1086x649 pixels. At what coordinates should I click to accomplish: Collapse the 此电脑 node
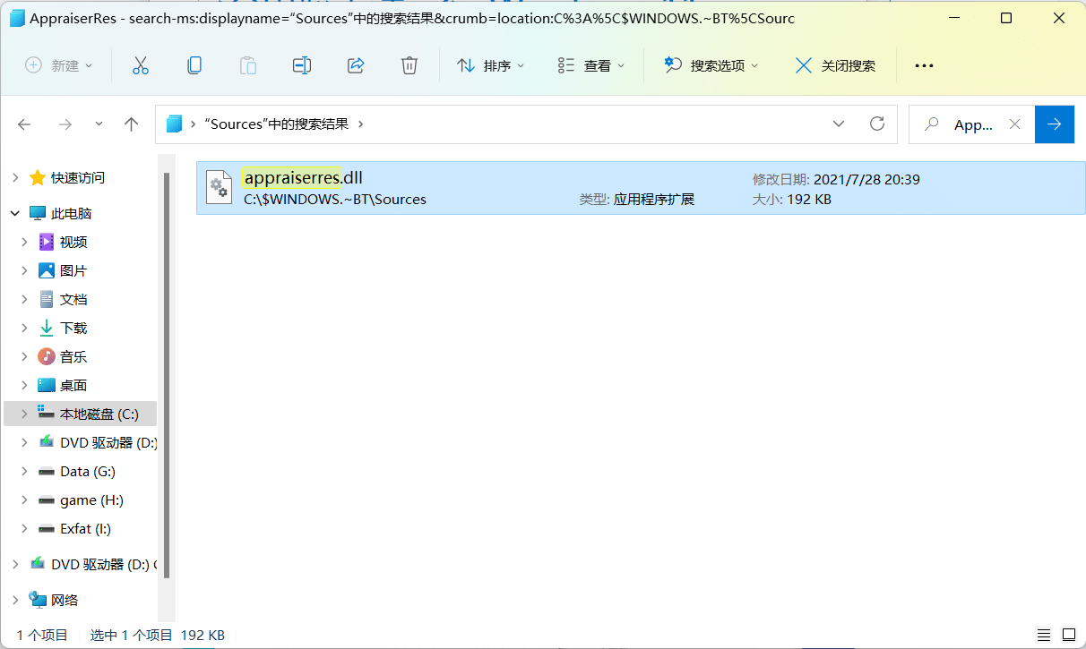coord(15,214)
